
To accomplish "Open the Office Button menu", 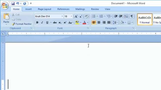I will 5,5.
